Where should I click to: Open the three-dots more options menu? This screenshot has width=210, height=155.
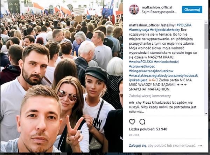[200, 146]
